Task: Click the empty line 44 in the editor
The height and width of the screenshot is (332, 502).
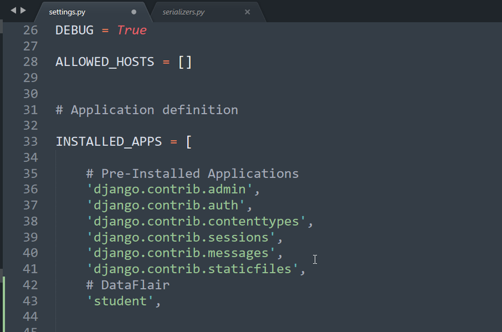Action: click(171, 317)
